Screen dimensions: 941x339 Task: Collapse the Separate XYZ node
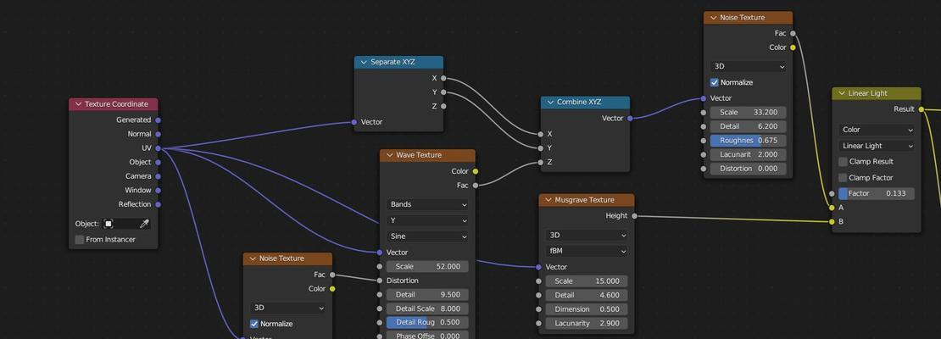[x=364, y=62]
